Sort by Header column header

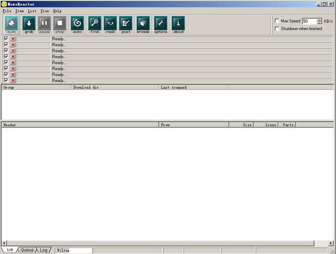coord(80,125)
